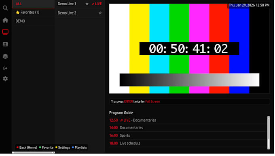Open the Movies film strip icon

[x=5, y=44]
